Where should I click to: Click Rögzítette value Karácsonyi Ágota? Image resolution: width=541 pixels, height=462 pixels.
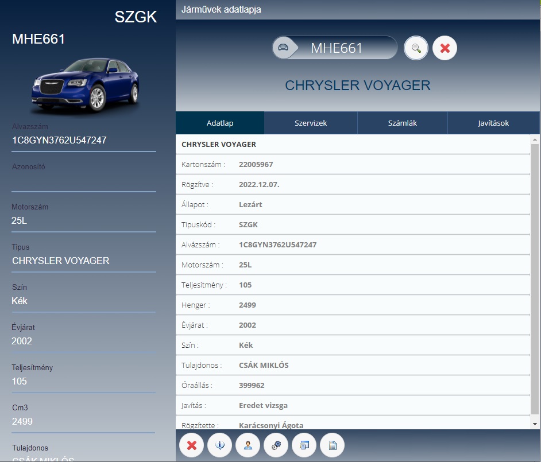pos(271,425)
